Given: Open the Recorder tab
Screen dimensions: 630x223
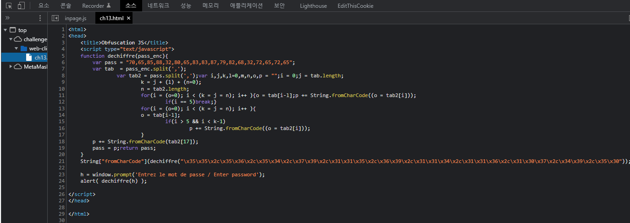Looking at the screenshot, I should (x=96, y=6).
